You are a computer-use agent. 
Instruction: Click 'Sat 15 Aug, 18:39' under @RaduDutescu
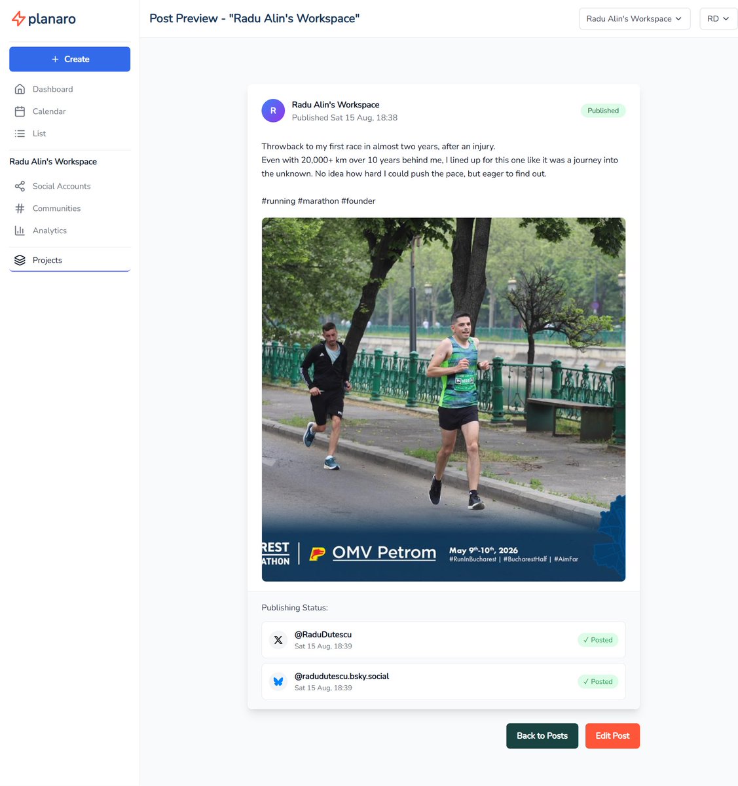(x=323, y=646)
